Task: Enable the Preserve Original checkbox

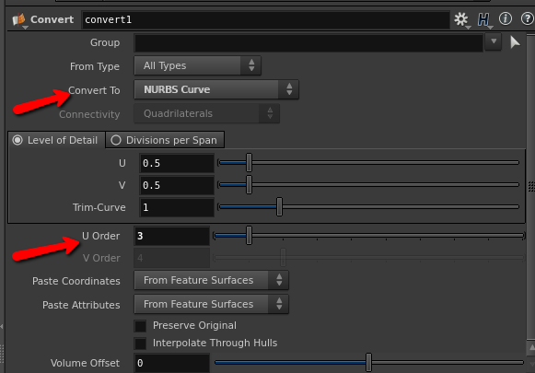Action: [140, 326]
